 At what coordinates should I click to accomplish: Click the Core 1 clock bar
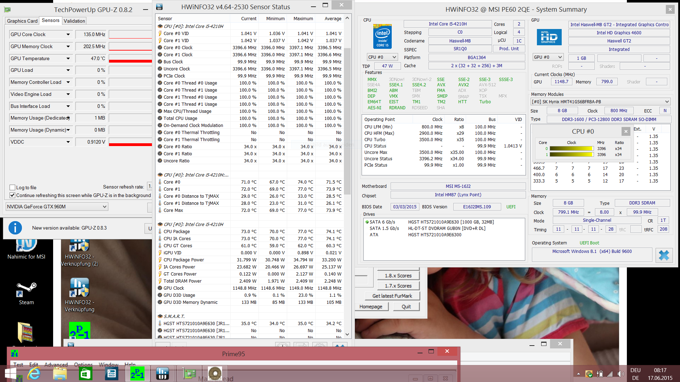571,155
